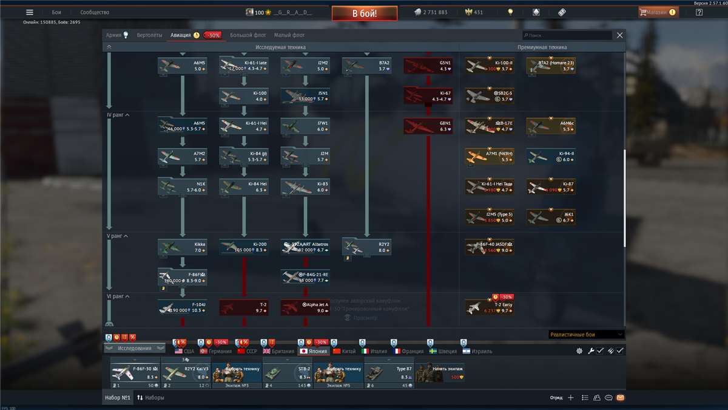
Task: Click Выбрать технику for Экипаж №5
Action: [x=339, y=372]
